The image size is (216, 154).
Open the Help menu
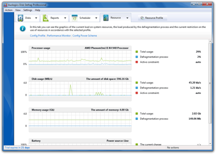tap(38, 10)
